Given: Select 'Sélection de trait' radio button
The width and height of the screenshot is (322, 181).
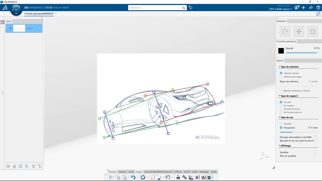Looking at the screenshot, I should (x=281, y=73).
